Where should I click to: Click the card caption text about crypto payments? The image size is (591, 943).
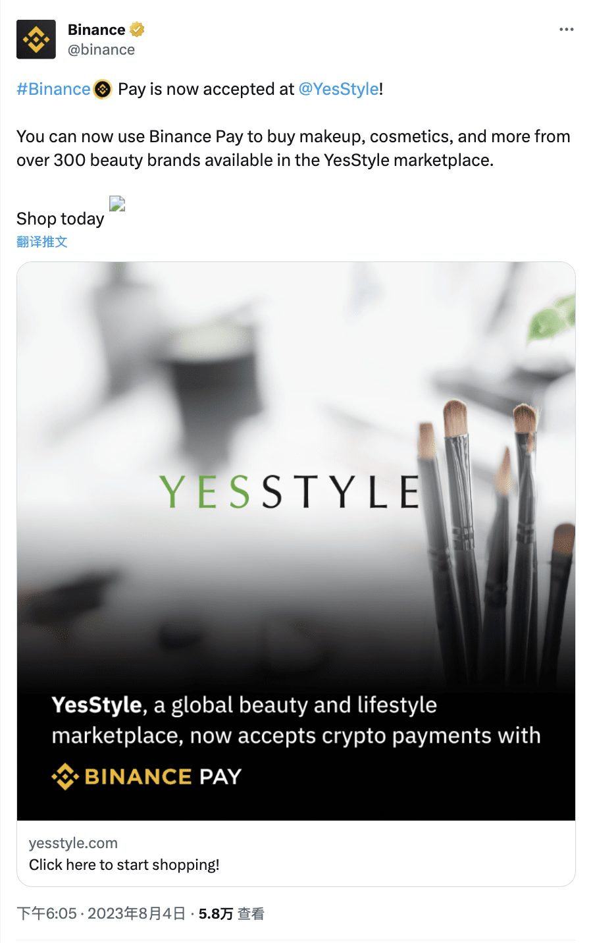[x=296, y=720]
